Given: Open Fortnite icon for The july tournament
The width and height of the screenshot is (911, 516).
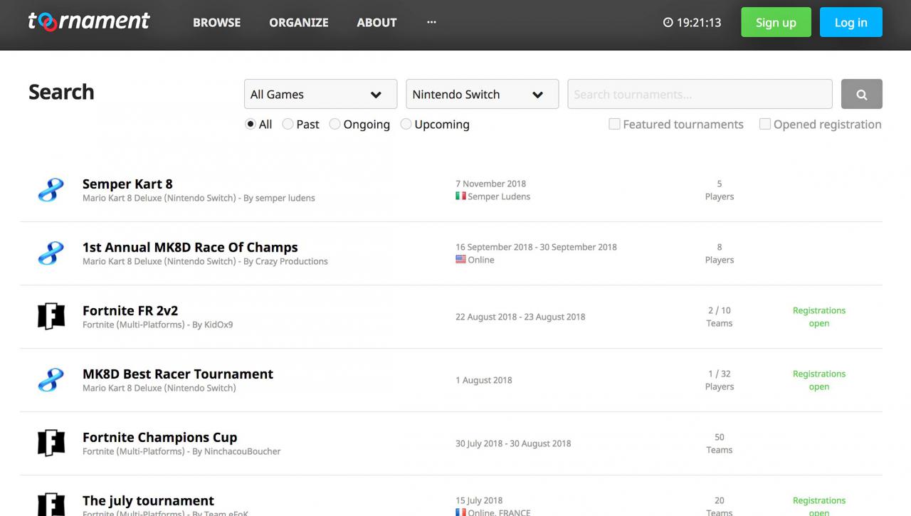Looking at the screenshot, I should pos(51,504).
